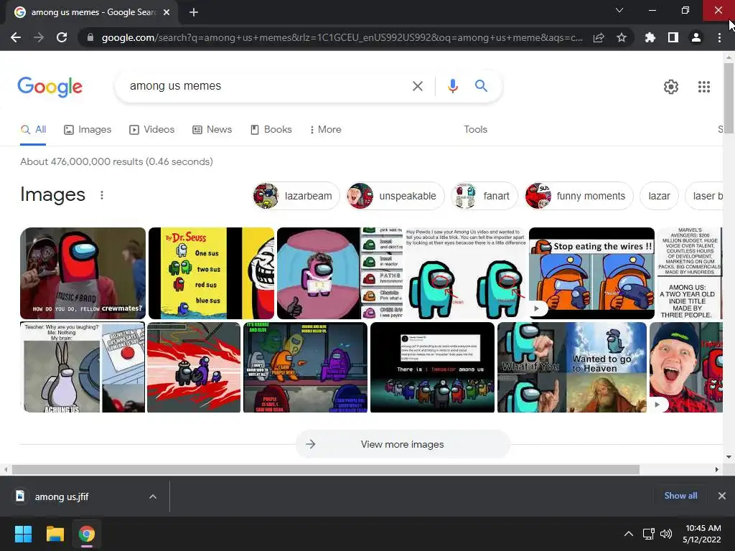Open the 'There is 1 Impostor among us' image

click(x=432, y=367)
